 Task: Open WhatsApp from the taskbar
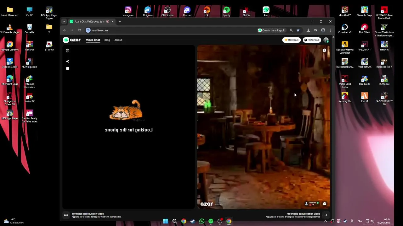point(202,221)
